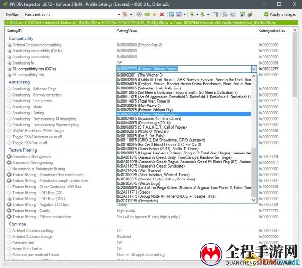Image resolution: width=302 pixels, height=268 pixels.
Task: Open the arrow menu beside remove-application icon
Action: 185,14
